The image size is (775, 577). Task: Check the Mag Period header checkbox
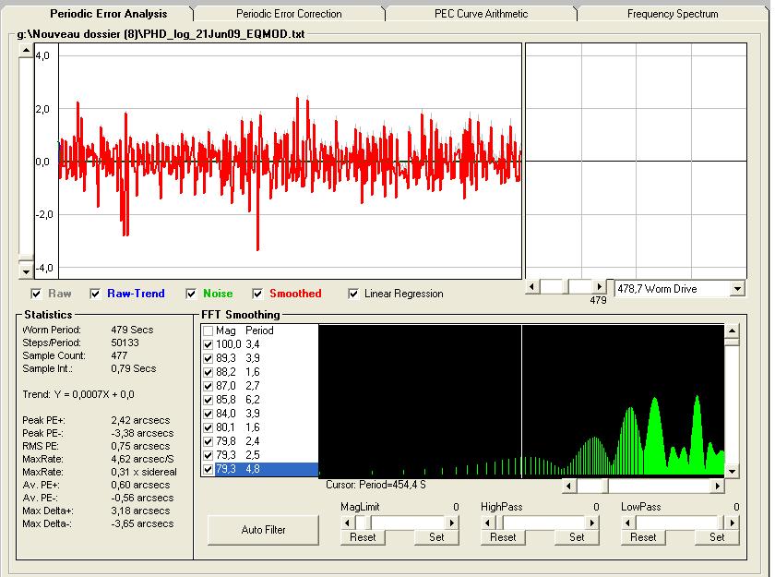[x=209, y=331]
